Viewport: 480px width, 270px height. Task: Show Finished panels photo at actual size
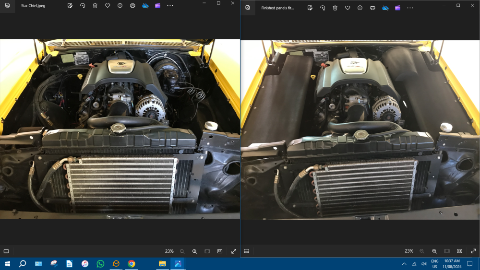coord(459,251)
